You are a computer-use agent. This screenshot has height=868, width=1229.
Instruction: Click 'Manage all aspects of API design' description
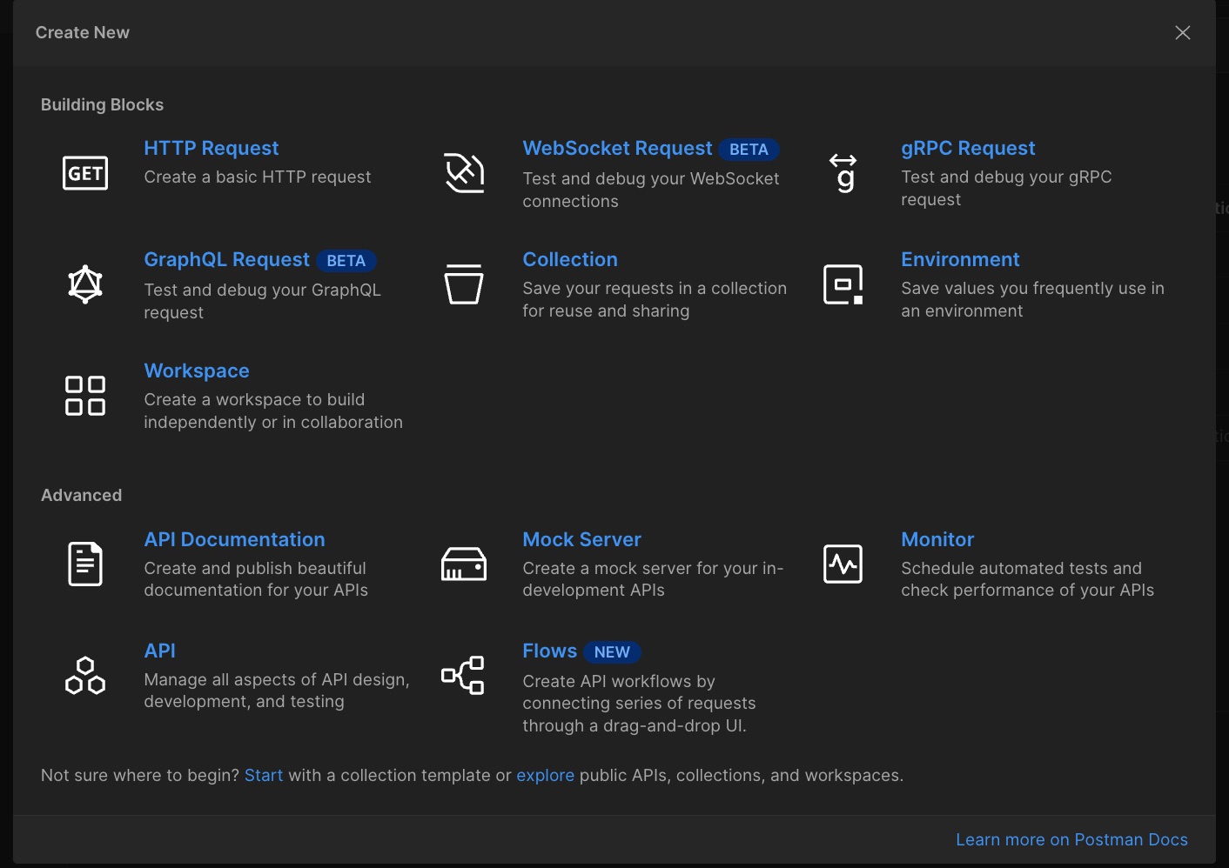[277, 691]
